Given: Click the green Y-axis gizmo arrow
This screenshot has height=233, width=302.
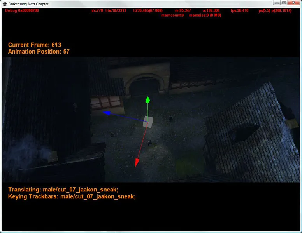Looking at the screenshot, I should click(x=148, y=100).
